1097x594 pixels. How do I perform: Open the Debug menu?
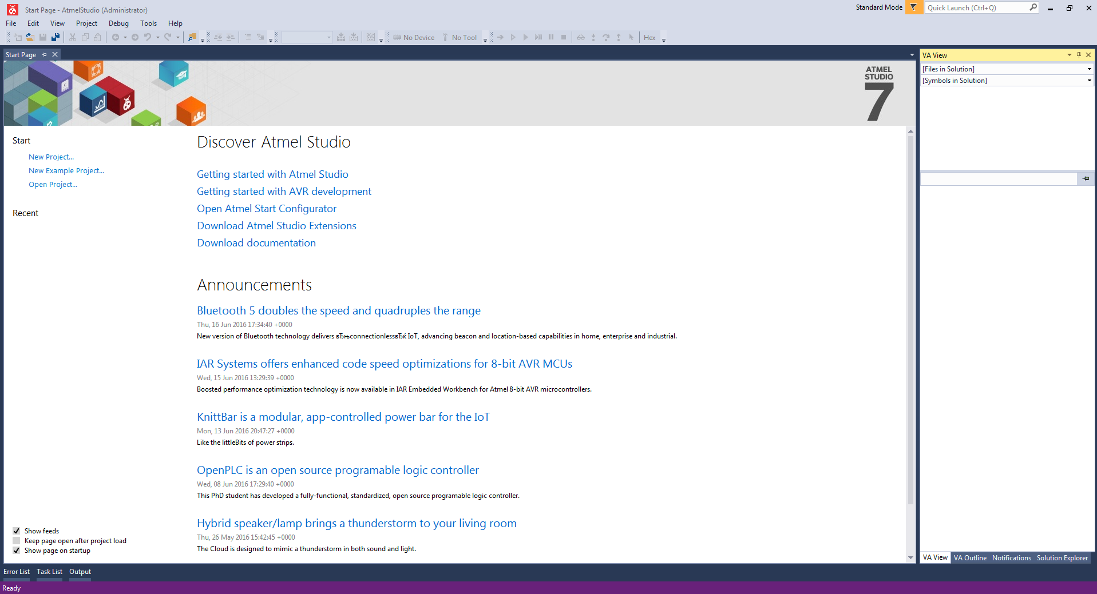pos(118,23)
